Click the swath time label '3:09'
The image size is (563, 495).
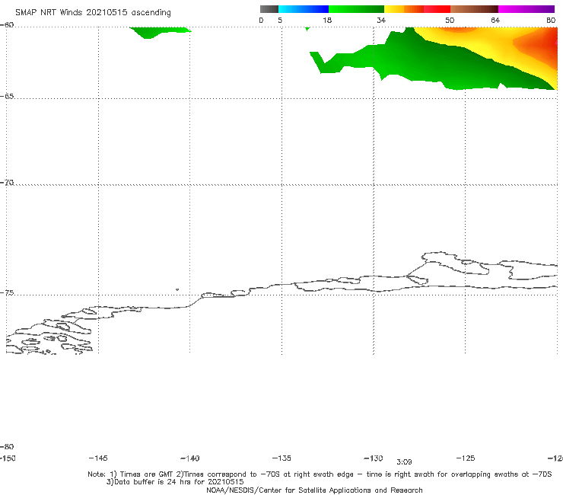(404, 462)
